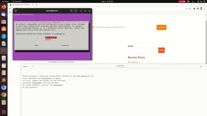Open the text editor settings gear icon
The width and height of the screenshot is (207, 116).
(x=201, y=67)
